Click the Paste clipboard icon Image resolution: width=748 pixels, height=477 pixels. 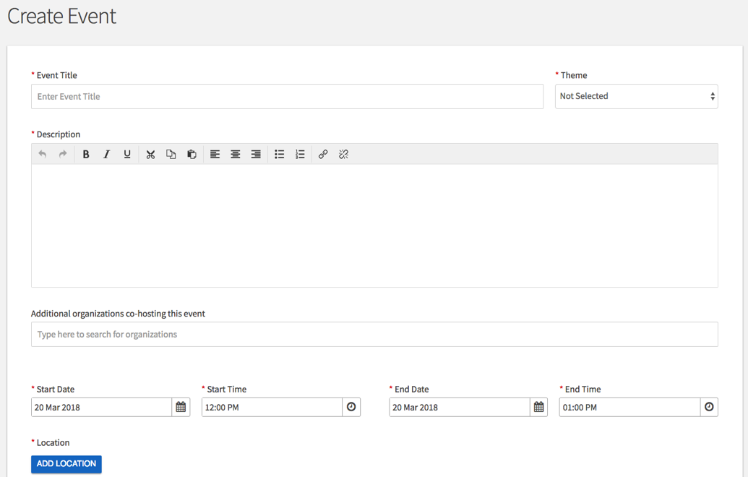point(192,154)
